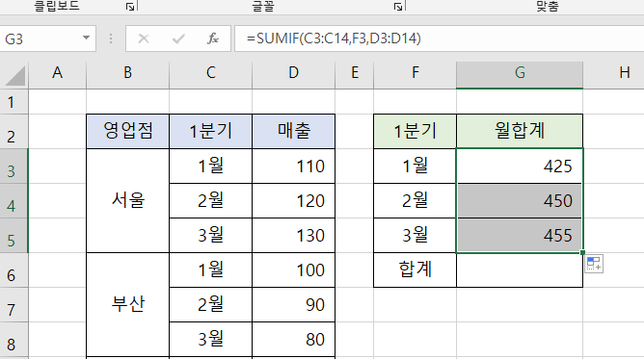
Task: Select row 1 header
Action: pyautogui.click(x=13, y=102)
